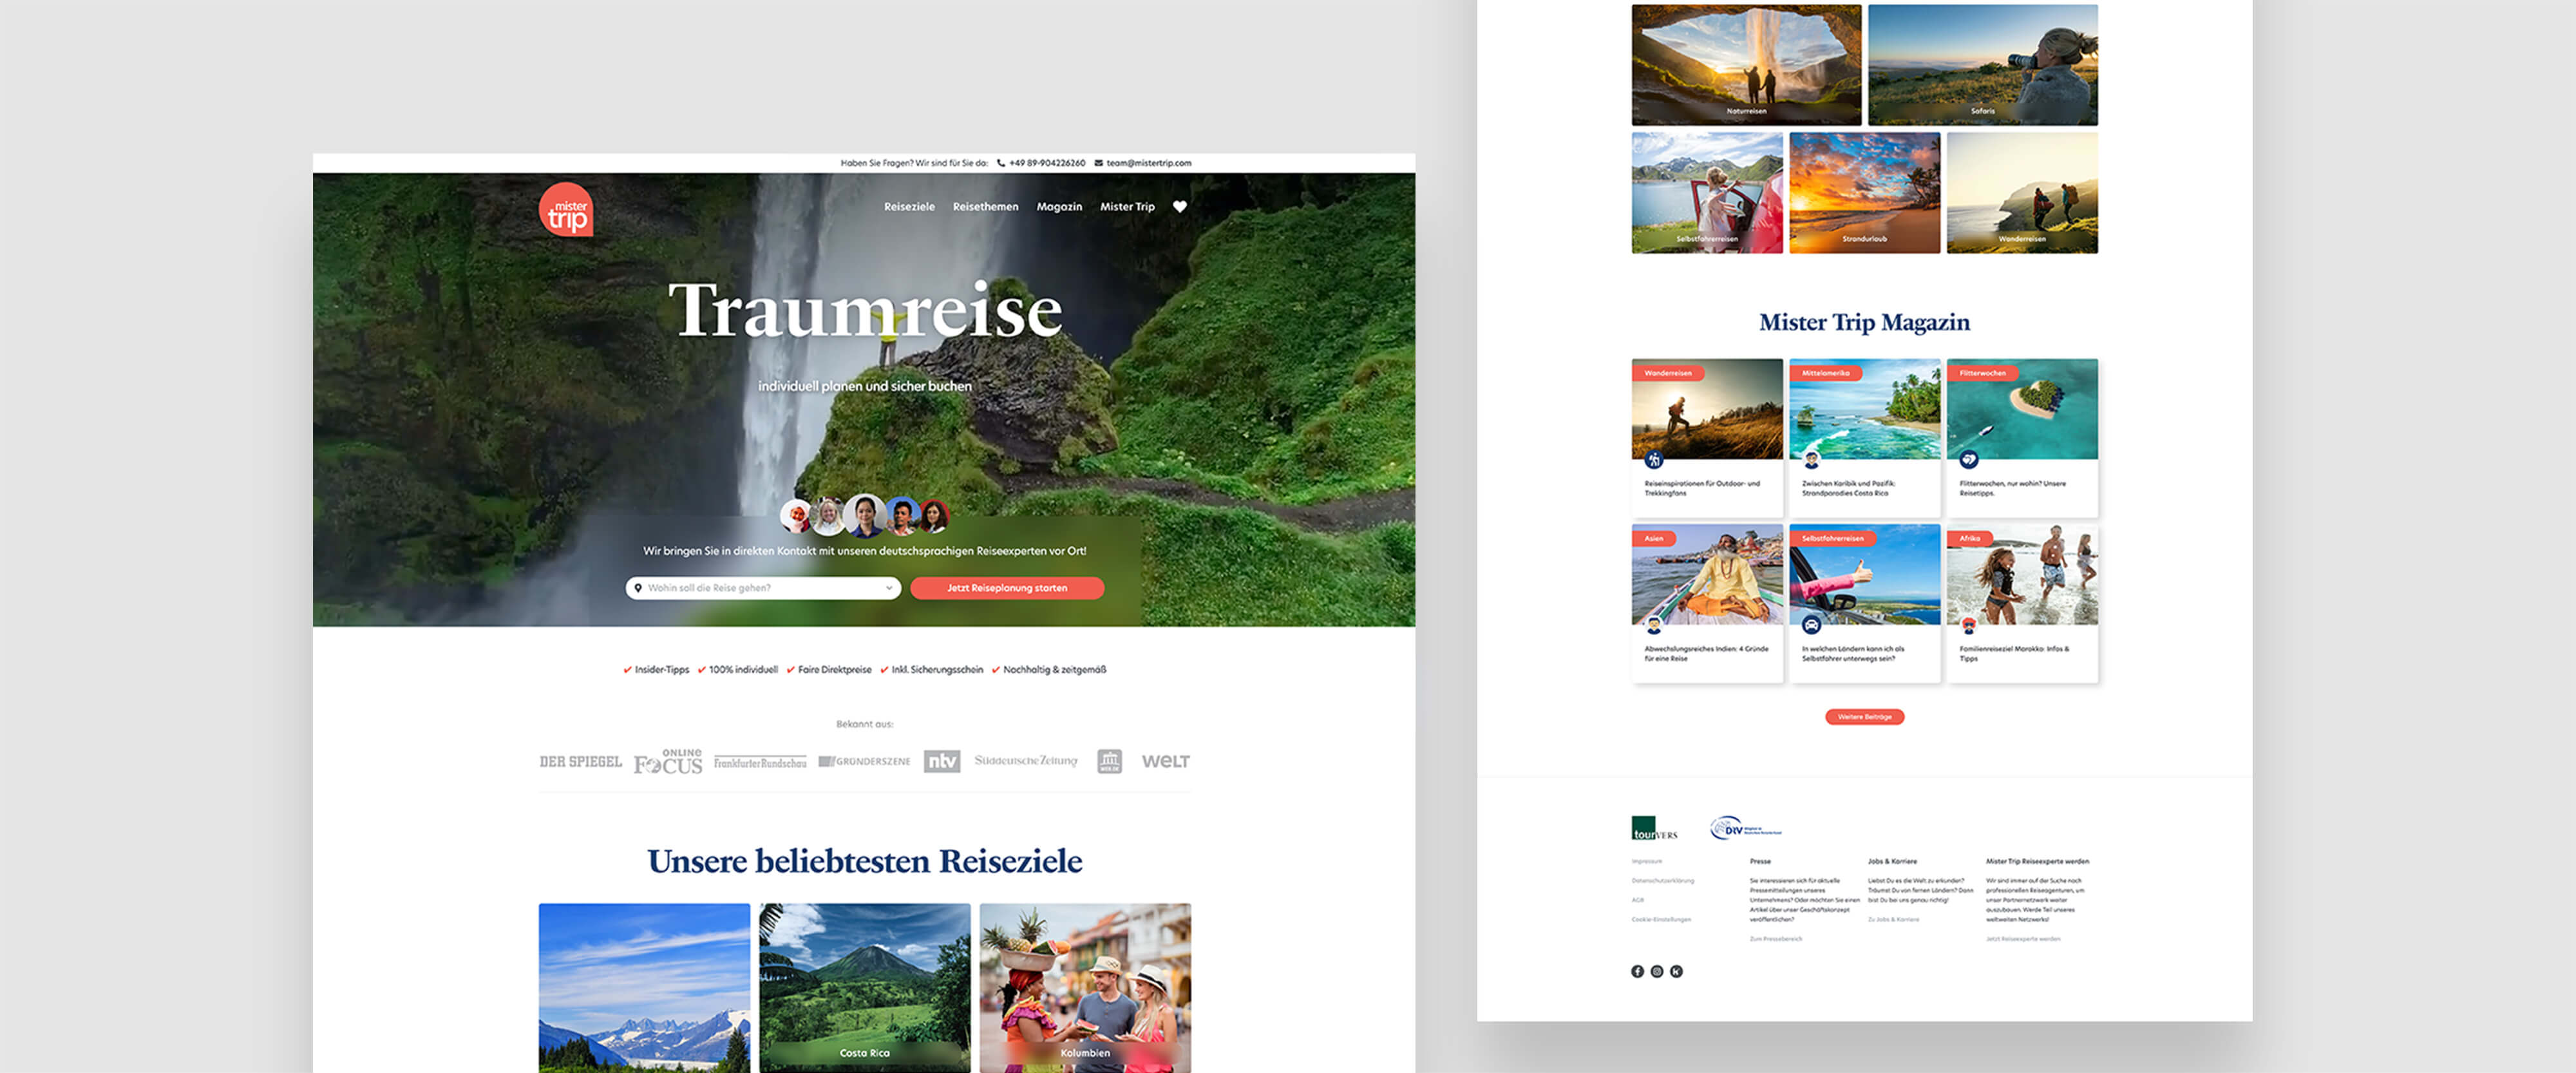Click Jetzt Reiseplanung starten button
The image size is (2576, 1073).
coord(1007,588)
